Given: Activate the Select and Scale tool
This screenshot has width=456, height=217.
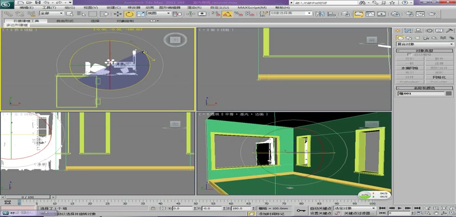Looking at the screenshot, I should (x=141, y=14).
